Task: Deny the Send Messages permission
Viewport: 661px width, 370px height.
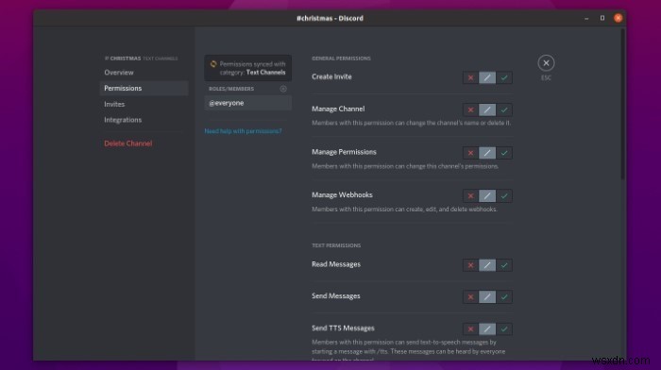Action: (x=470, y=297)
